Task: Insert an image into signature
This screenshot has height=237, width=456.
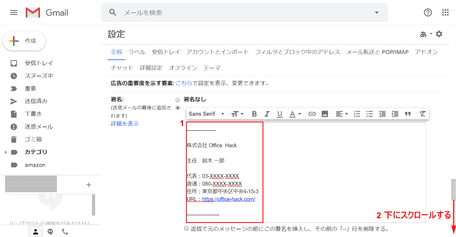Action: [325, 114]
